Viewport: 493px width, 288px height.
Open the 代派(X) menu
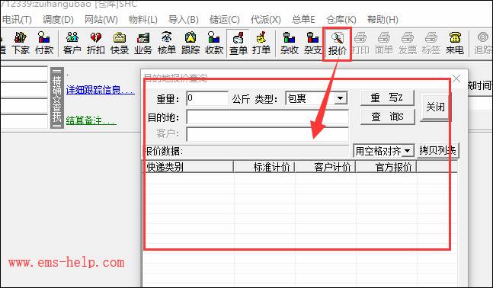tap(266, 20)
